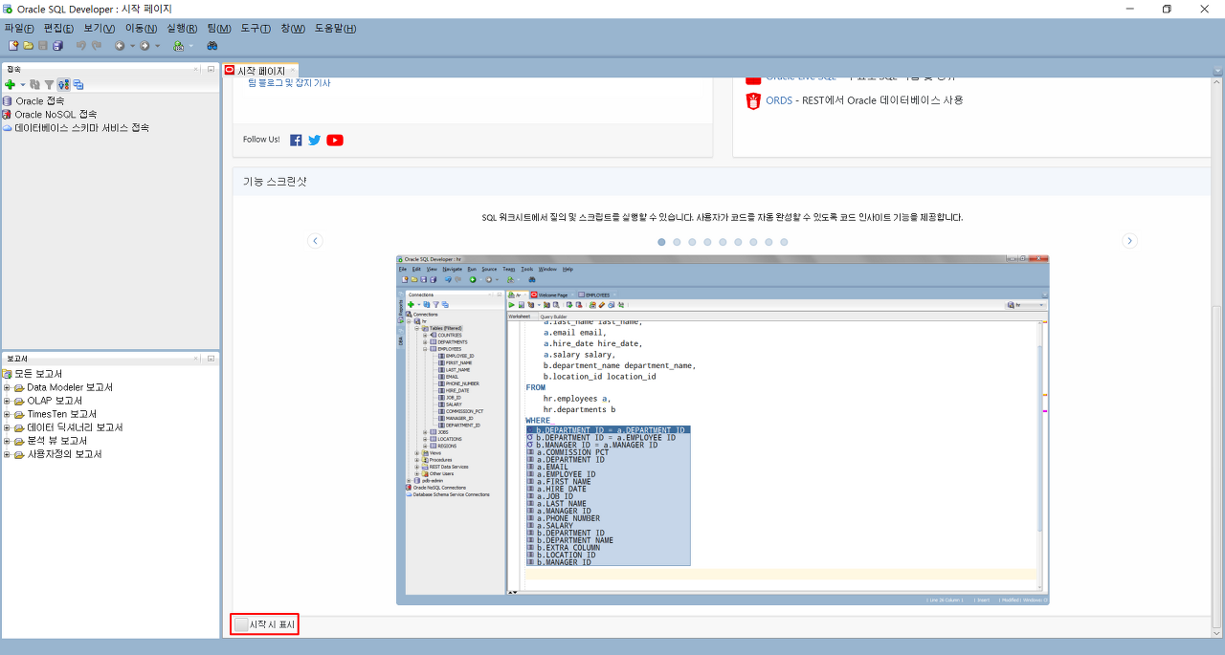The width and height of the screenshot is (1225, 655).
Task: Click the green plus New Connection icon
Action: coord(10,84)
